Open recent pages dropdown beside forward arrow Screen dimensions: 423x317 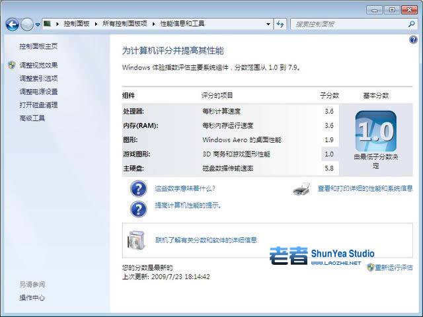point(38,24)
